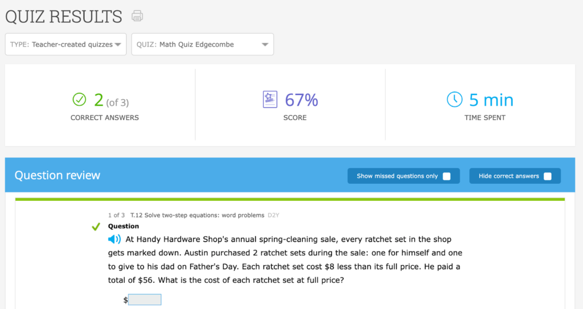Click the 5 min time spent value
The height and width of the screenshot is (309, 583).
click(491, 100)
